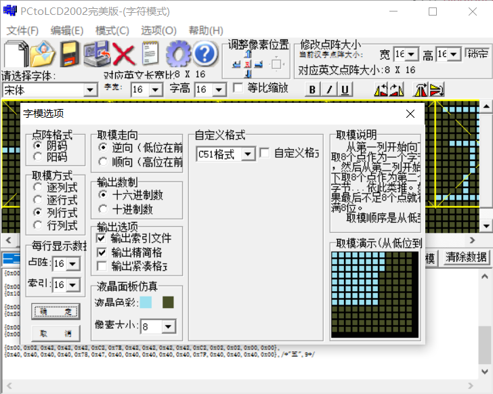Screen dimensions: 493x394
Task: Open the 宋体 font dropdown
Action: point(90,90)
